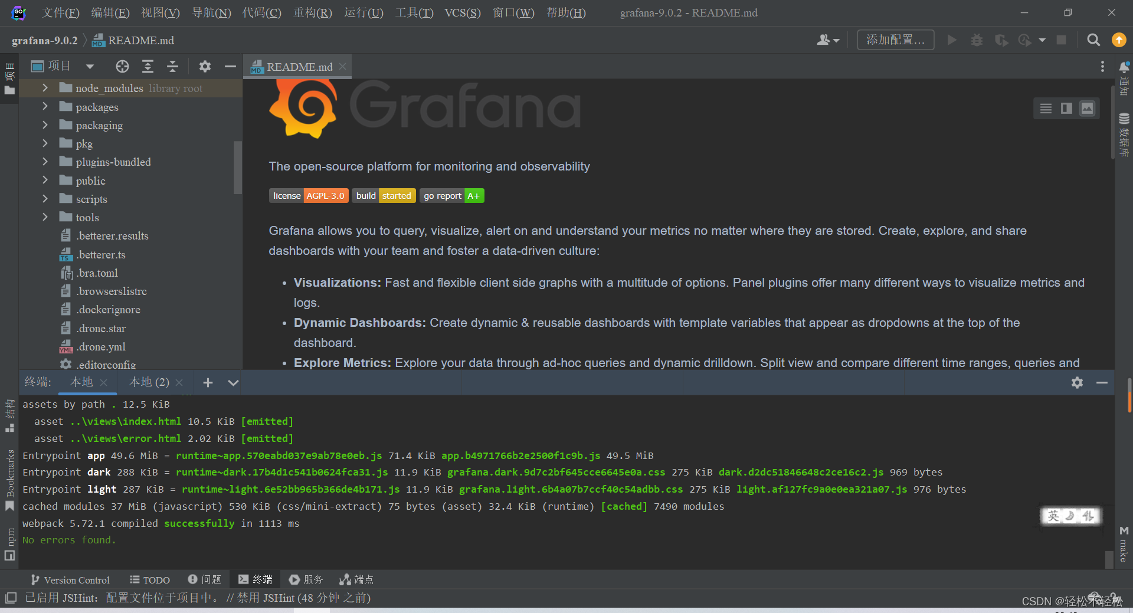
Task: Run the current configuration
Action: coord(952,40)
